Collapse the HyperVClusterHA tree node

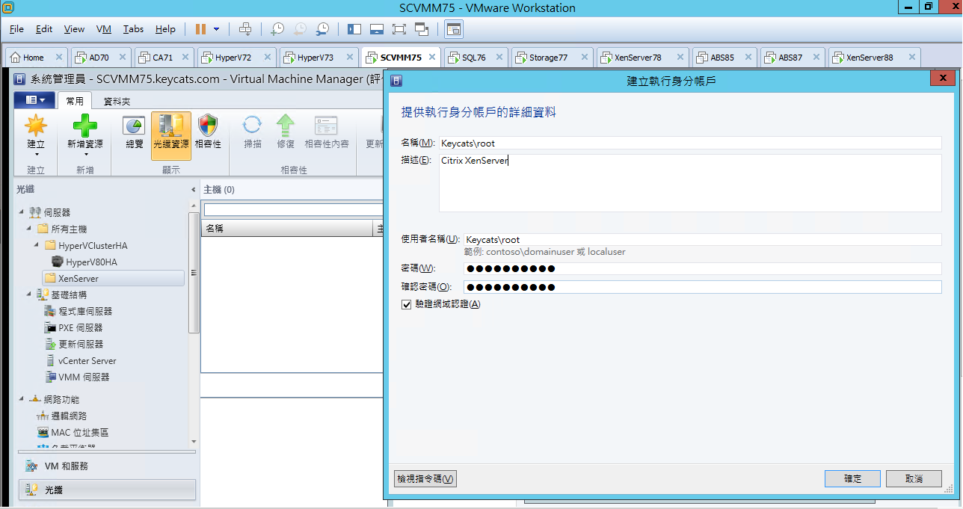click(37, 245)
